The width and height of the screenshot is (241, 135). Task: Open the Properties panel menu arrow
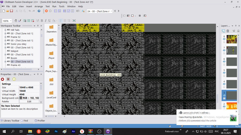tap(35, 74)
